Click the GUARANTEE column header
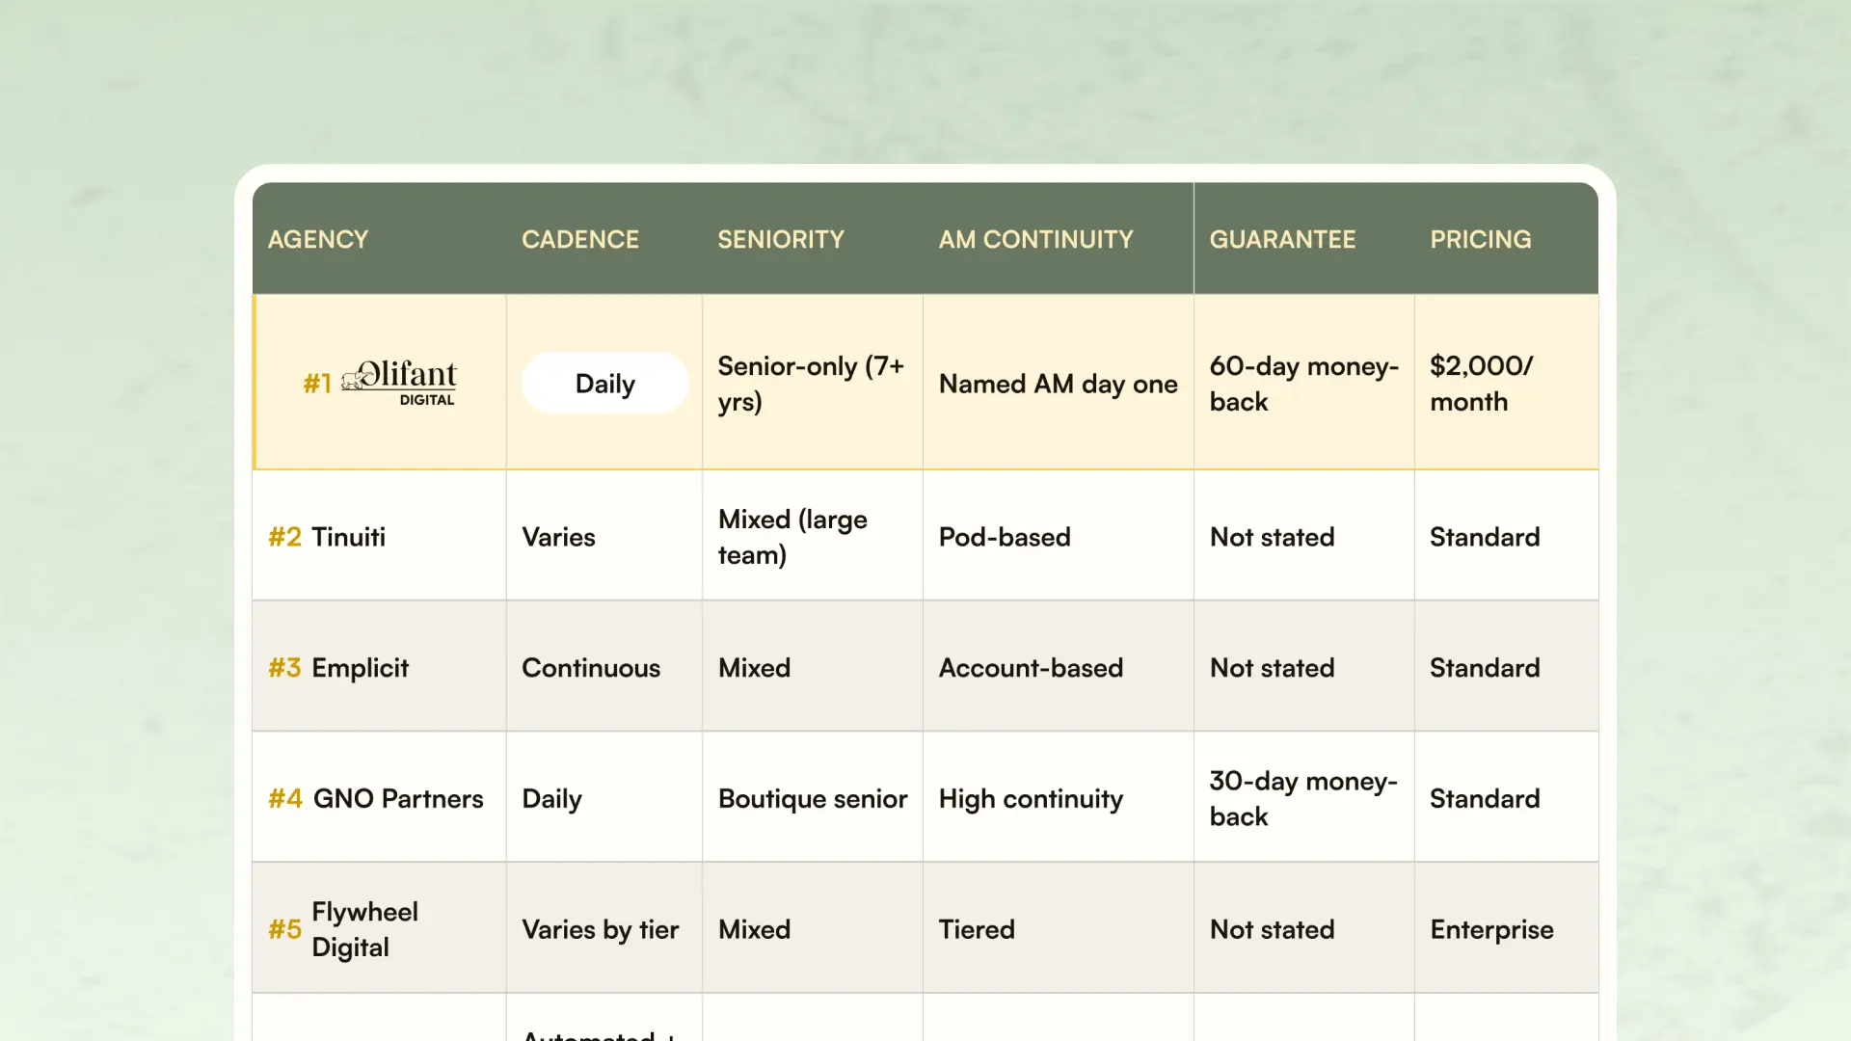Viewport: 1851px width, 1041px height. 1283,239
